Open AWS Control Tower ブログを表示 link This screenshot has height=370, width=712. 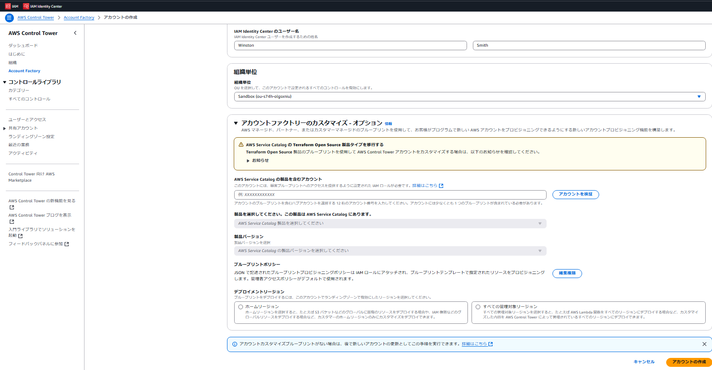tap(40, 215)
